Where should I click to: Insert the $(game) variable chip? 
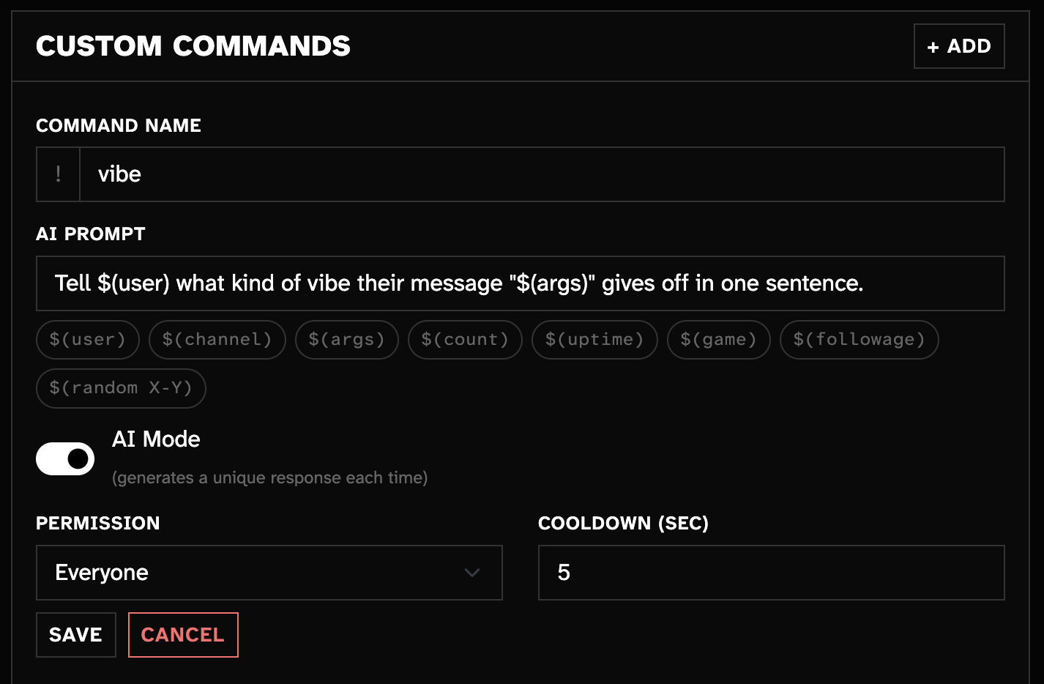(718, 339)
